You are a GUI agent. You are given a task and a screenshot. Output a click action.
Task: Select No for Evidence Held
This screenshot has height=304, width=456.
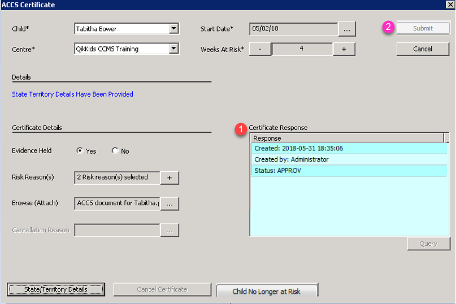[x=115, y=151]
